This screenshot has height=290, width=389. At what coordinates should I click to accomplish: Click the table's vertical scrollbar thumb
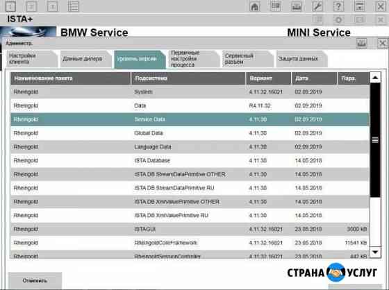click(375, 140)
